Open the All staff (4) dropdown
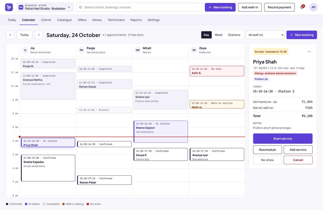This screenshot has height=210, width=323. 265,35
